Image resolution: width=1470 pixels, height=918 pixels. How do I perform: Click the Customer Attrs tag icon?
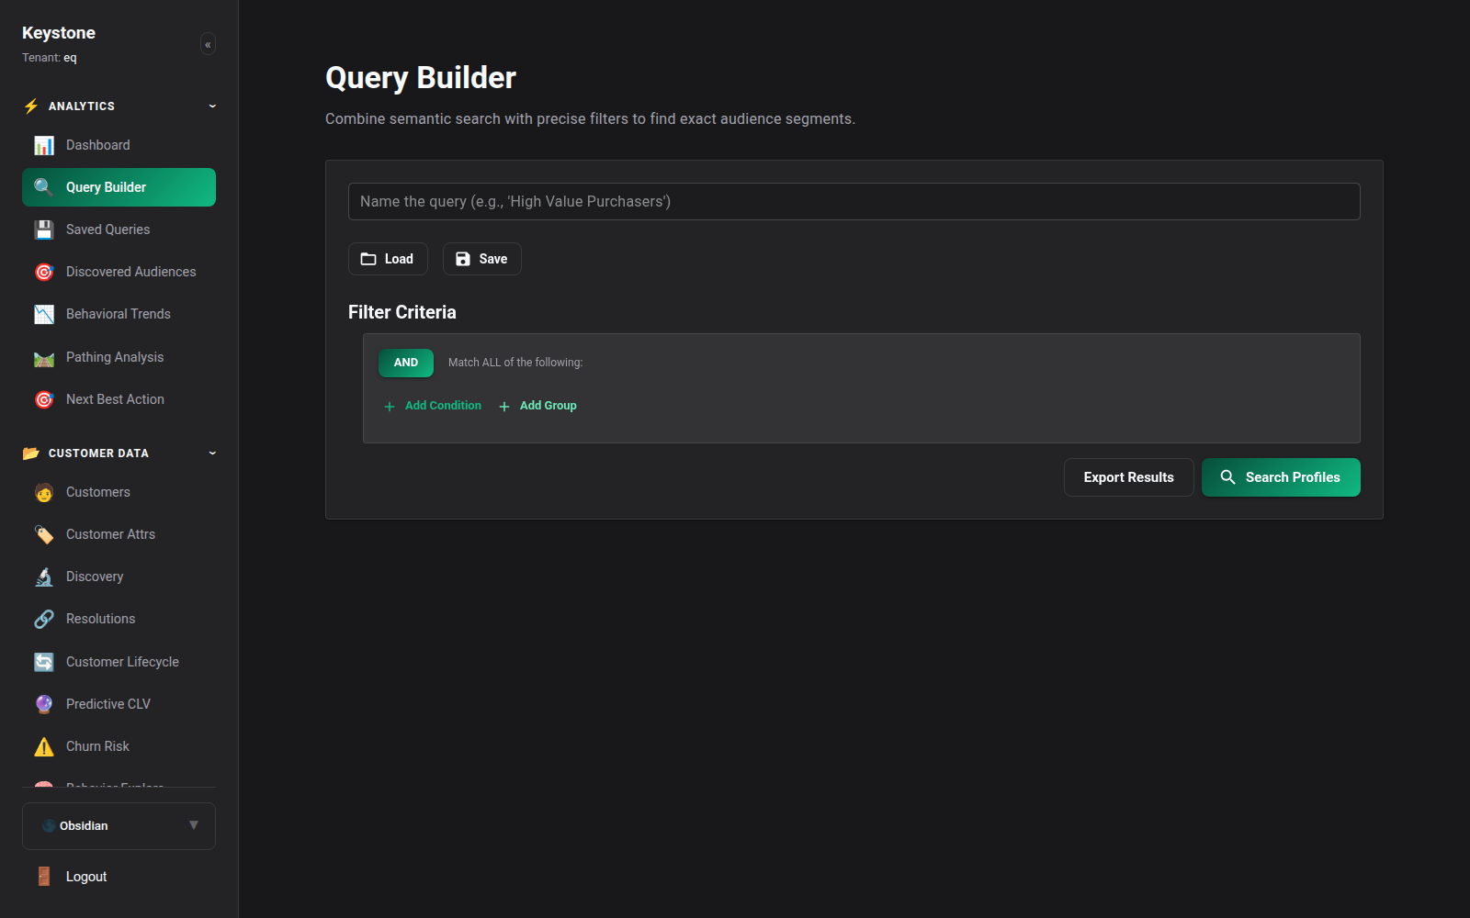[44, 534]
